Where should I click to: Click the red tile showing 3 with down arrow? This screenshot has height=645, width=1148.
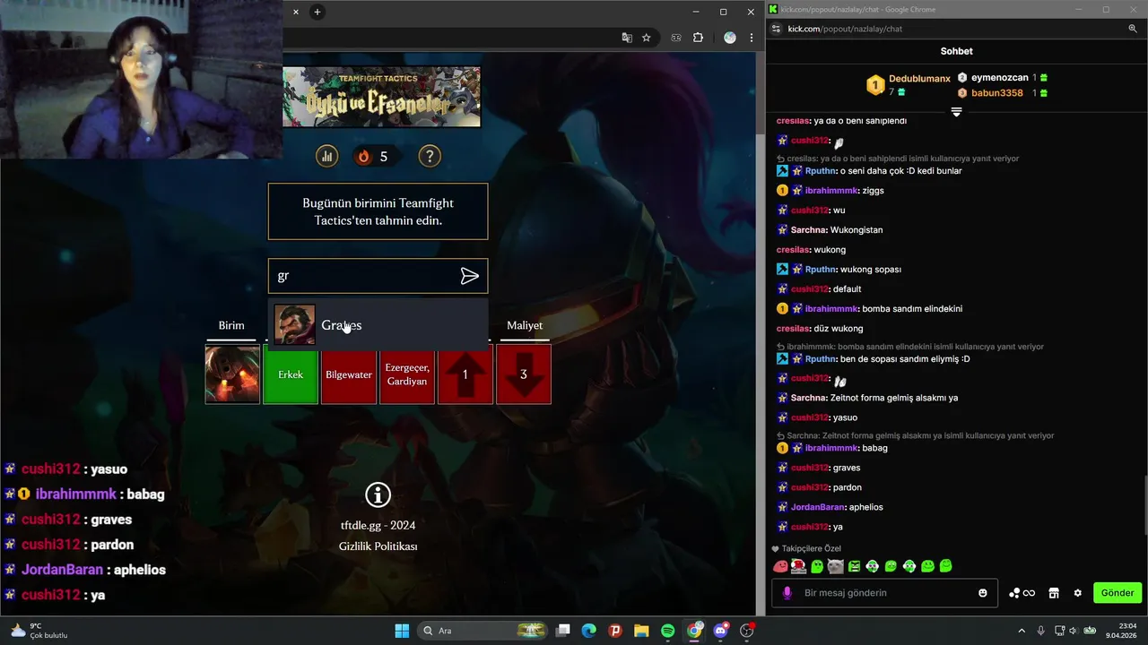point(524,374)
